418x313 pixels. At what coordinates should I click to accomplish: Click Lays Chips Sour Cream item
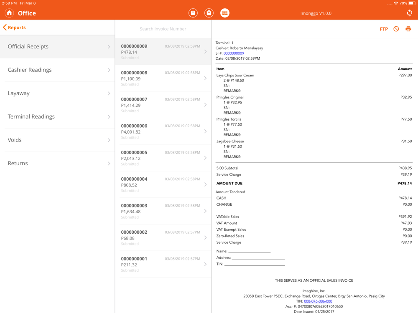tap(235, 75)
